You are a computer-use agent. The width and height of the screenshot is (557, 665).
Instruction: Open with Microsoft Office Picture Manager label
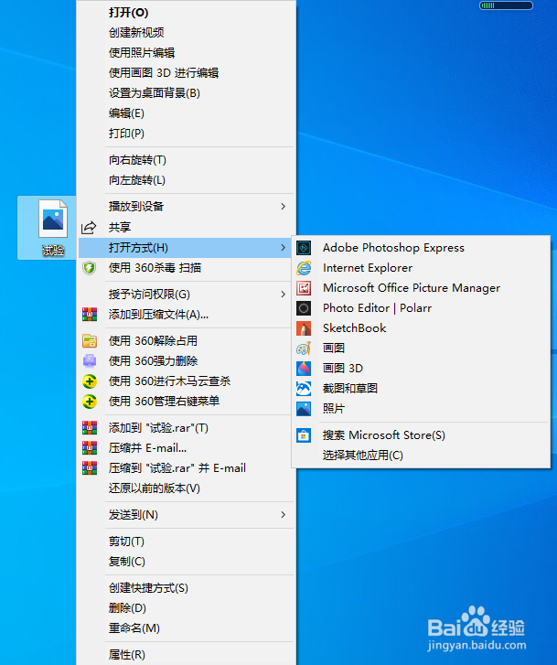(x=412, y=288)
